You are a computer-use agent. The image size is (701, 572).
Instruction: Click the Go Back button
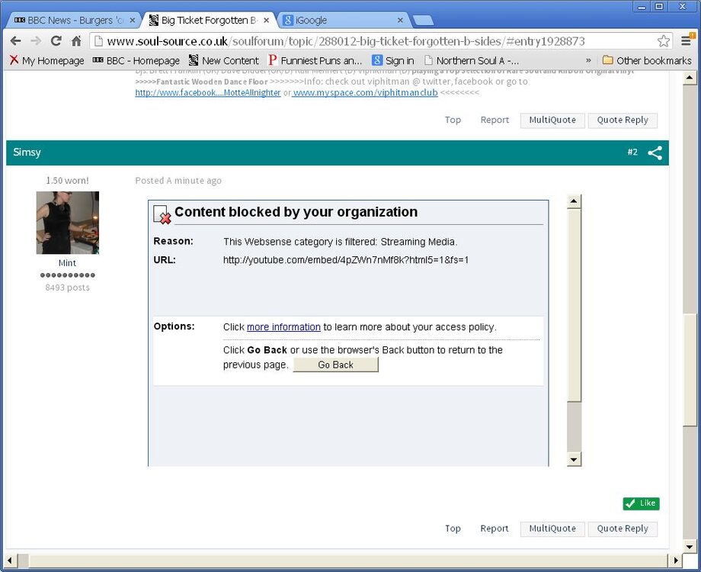click(335, 365)
